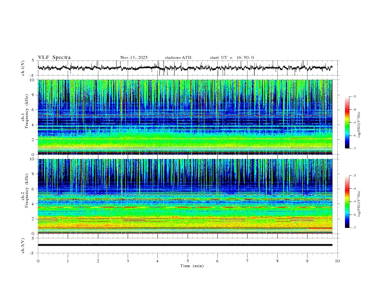The image size is (380, 293).
Task: Click the ch.1 PSD color scale bar
Action: (347, 123)
